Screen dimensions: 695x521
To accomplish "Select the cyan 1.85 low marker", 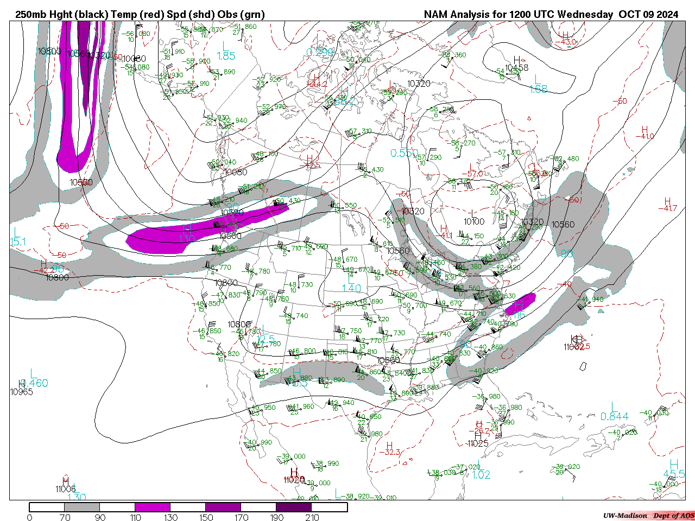I will (x=226, y=56).
